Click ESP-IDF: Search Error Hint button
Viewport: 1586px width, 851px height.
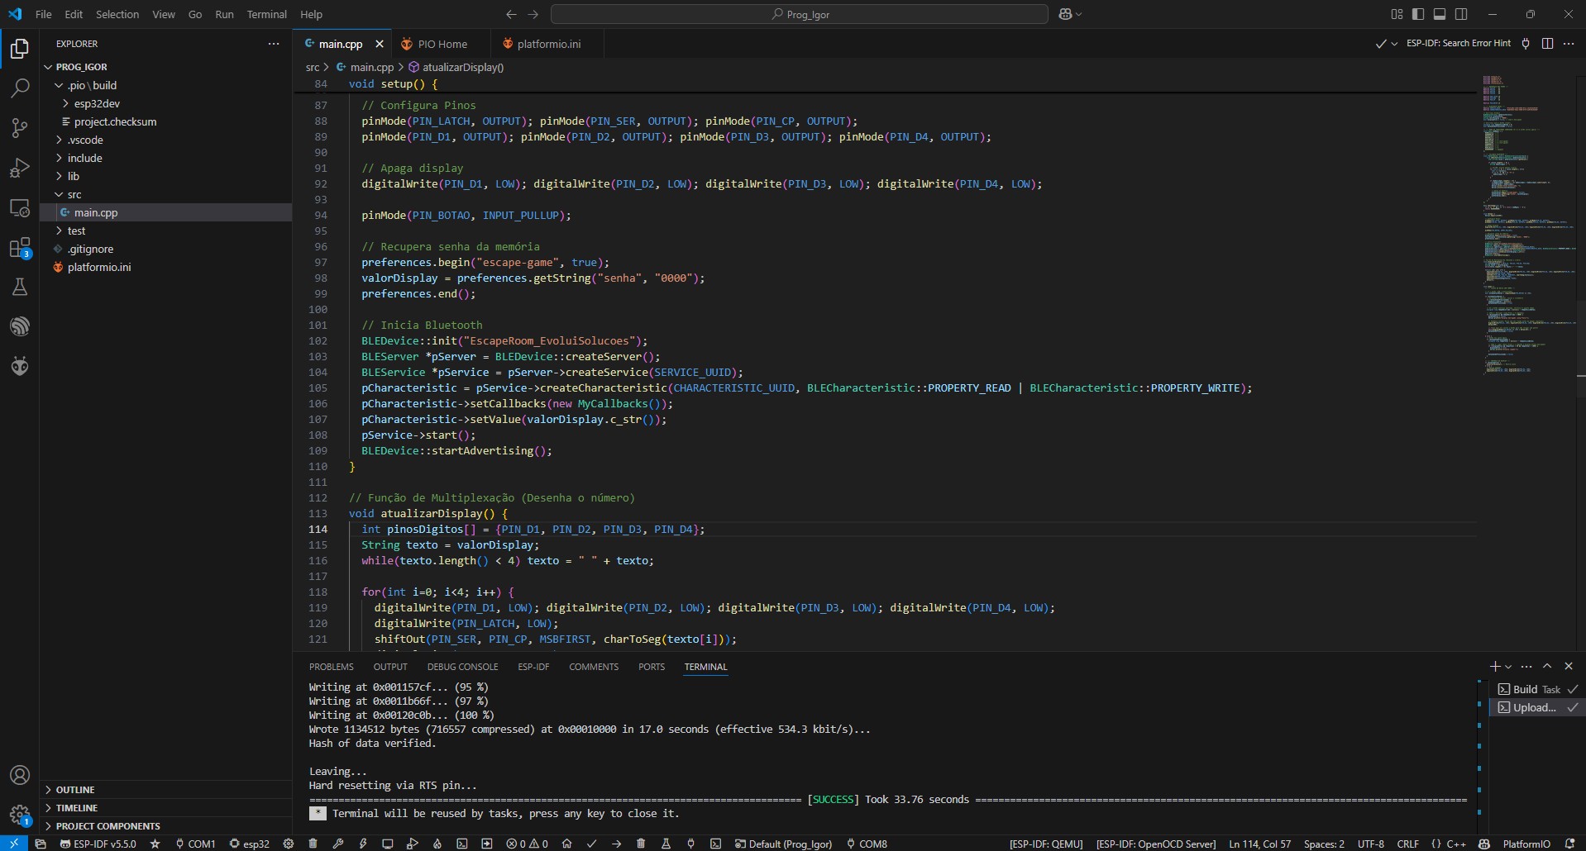[1459, 44]
